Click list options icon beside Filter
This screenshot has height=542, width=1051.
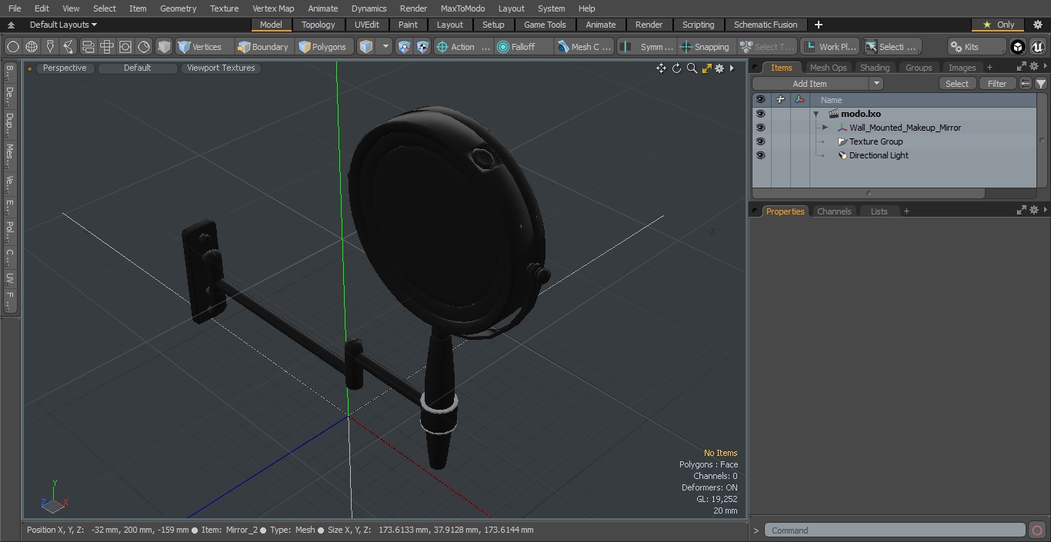(1026, 84)
